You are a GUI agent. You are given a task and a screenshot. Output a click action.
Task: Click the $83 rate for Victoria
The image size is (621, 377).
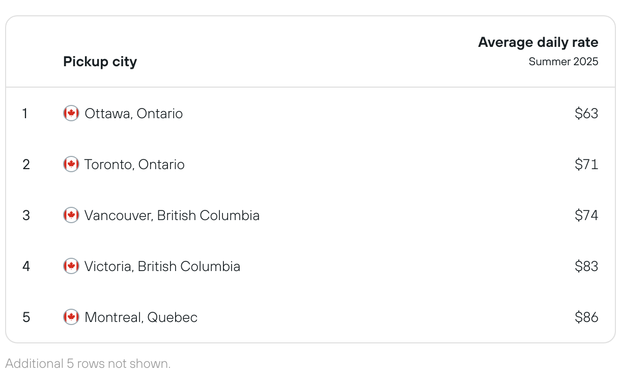tap(586, 266)
